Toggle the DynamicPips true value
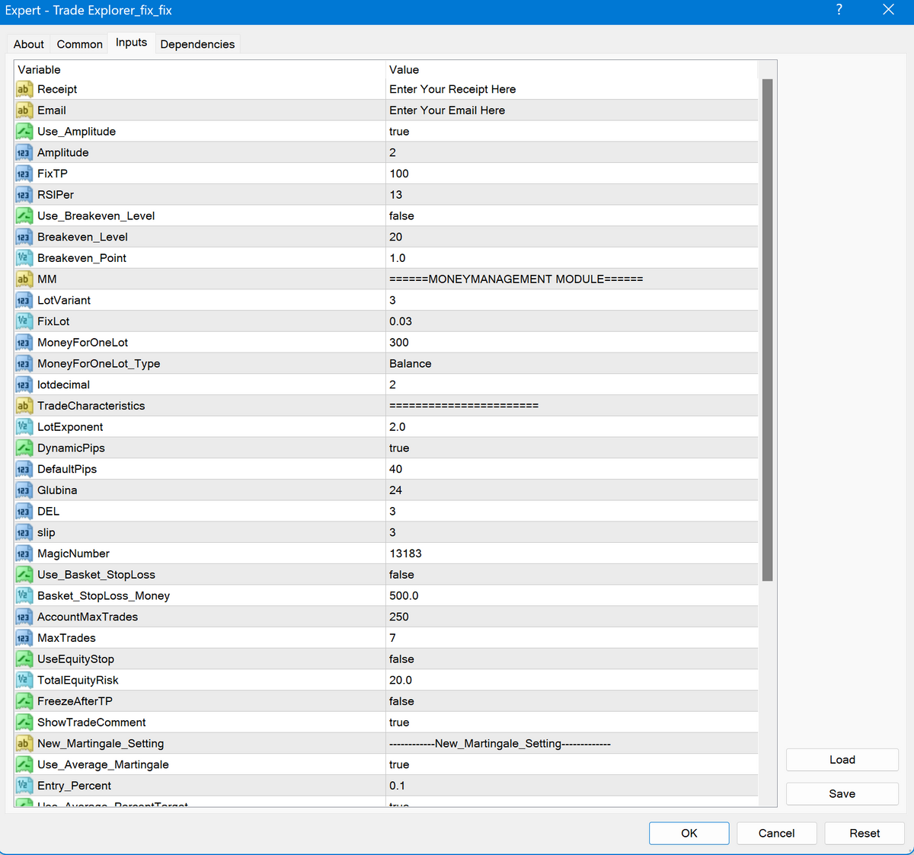Viewport: 914px width, 855px height. coord(571,448)
